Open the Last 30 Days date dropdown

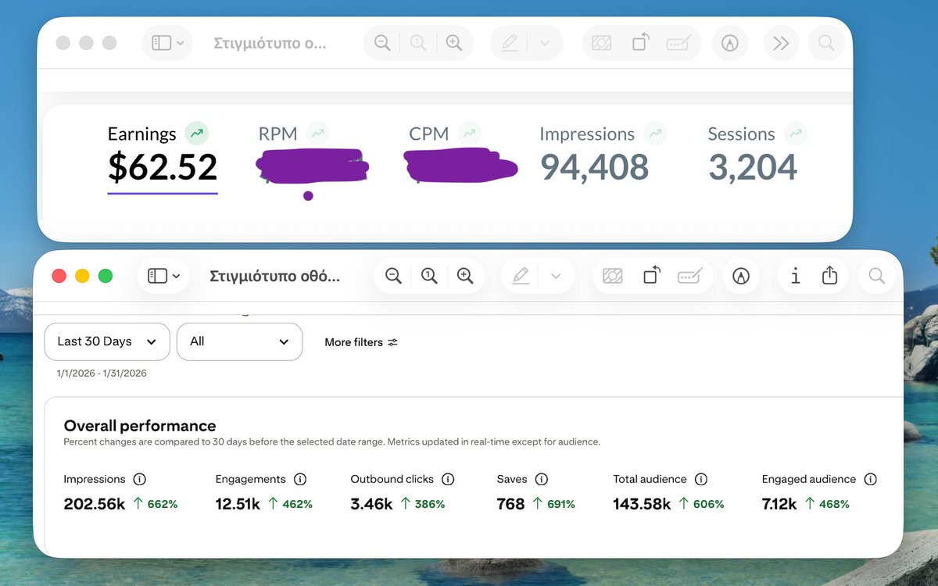point(106,341)
